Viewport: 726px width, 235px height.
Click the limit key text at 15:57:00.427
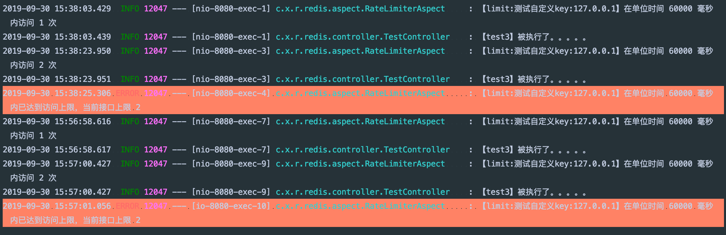[x=551, y=164]
